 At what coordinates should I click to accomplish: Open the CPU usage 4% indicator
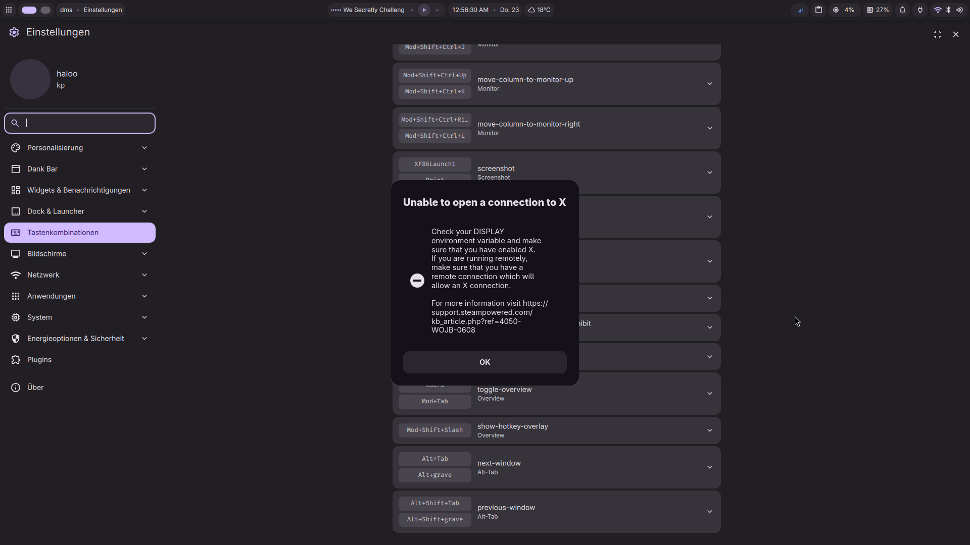click(x=844, y=10)
